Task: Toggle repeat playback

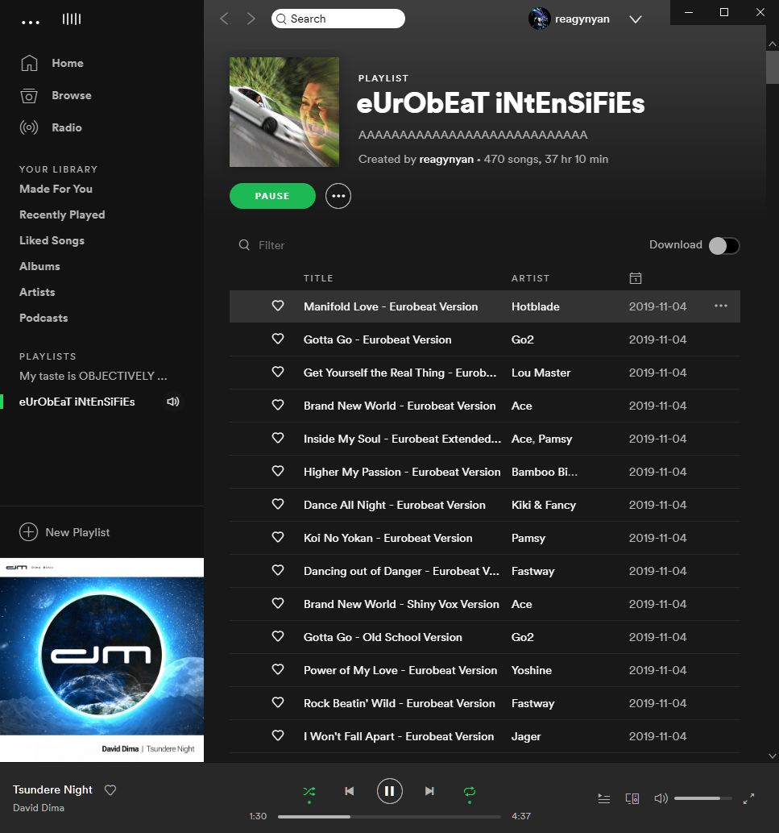Action: (470, 792)
